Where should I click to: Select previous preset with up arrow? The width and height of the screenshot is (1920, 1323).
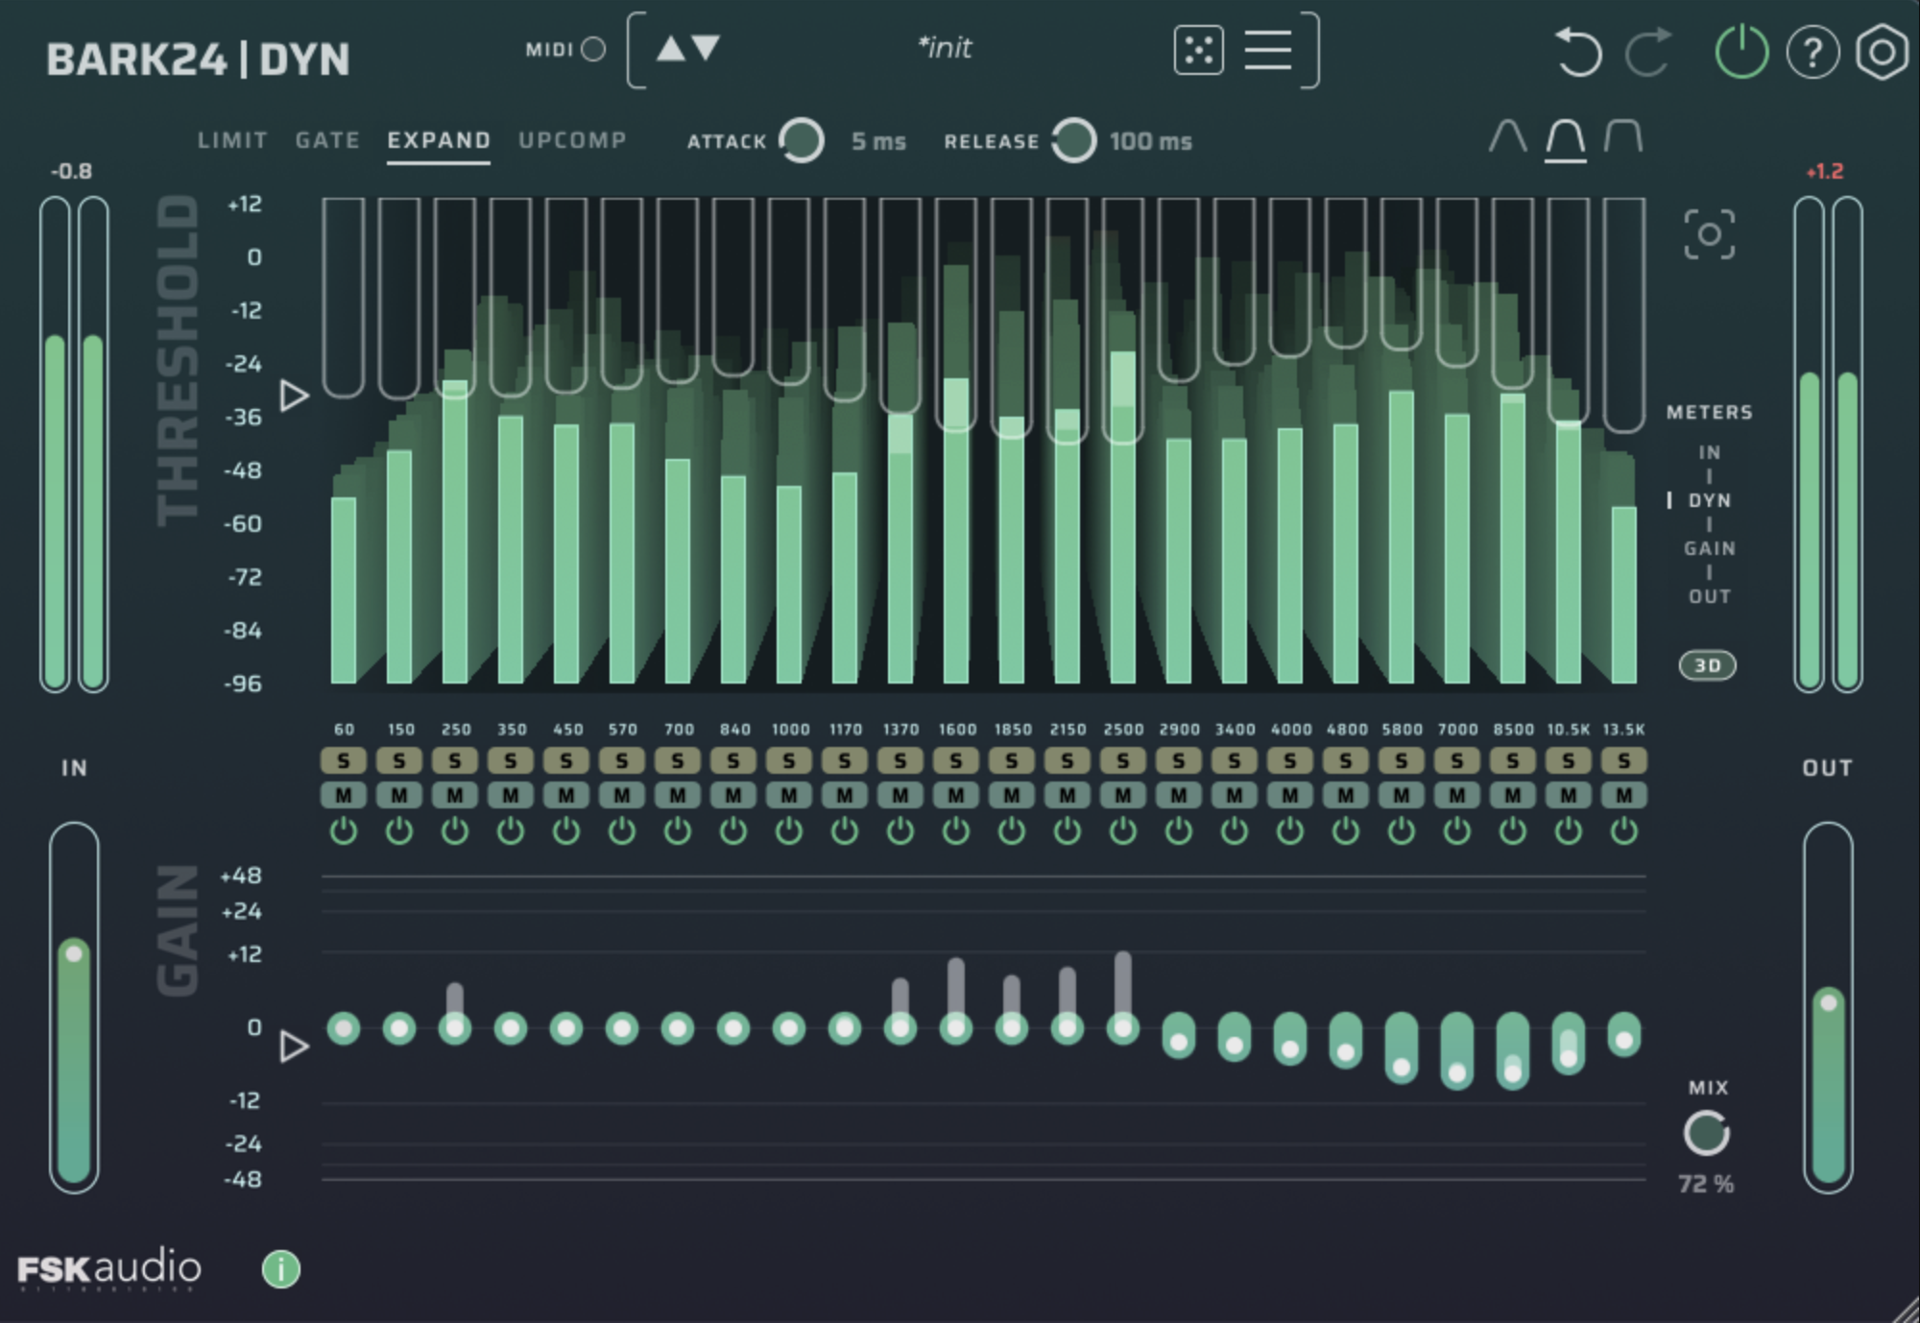670,48
